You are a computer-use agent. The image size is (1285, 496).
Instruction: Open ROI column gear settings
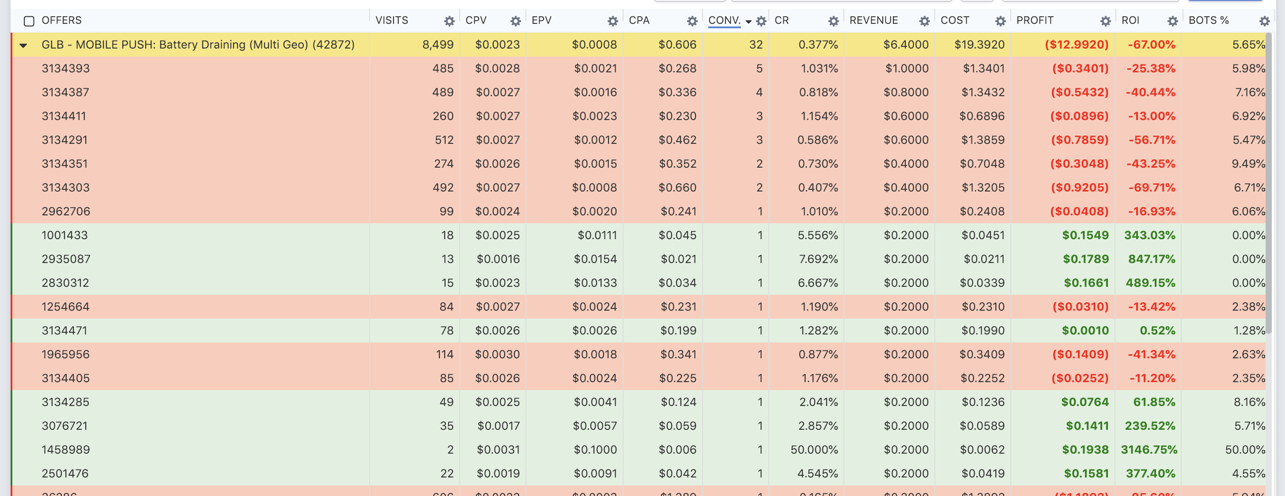pyautogui.click(x=1173, y=21)
